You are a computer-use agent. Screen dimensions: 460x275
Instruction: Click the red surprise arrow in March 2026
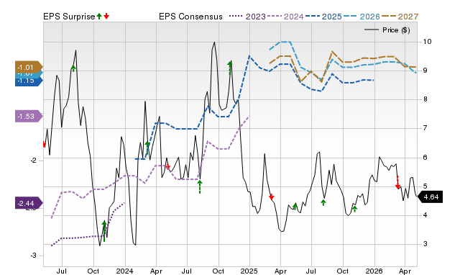397,182
